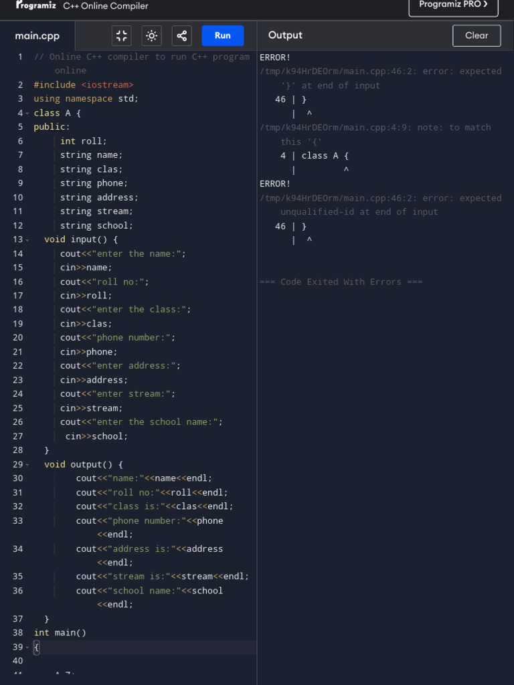The image size is (514, 685).
Task: Click the Programiz logo
Action: pyautogui.click(x=36, y=5)
